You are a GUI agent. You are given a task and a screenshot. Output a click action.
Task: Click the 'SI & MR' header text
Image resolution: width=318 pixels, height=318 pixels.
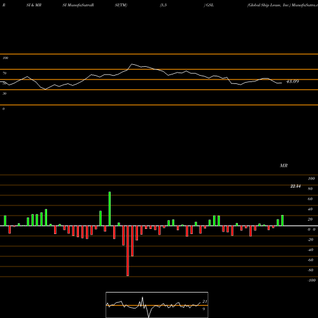pos(34,5)
